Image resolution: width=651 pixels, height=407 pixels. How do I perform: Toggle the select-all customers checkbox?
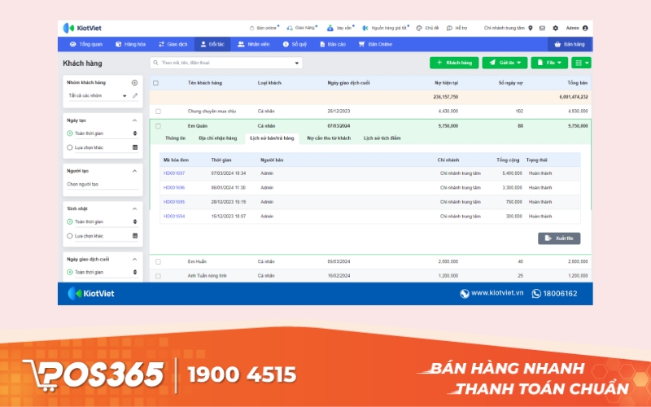tap(155, 83)
